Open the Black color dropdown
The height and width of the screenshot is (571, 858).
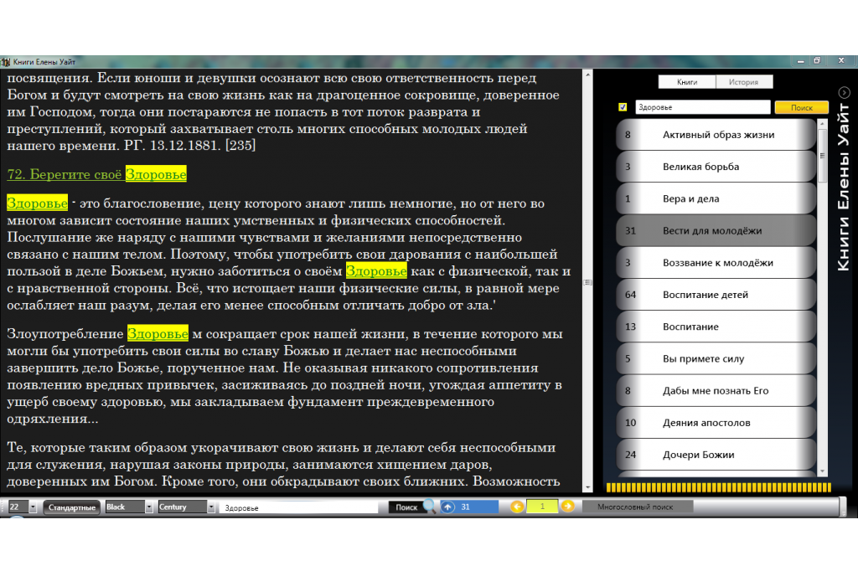point(150,507)
